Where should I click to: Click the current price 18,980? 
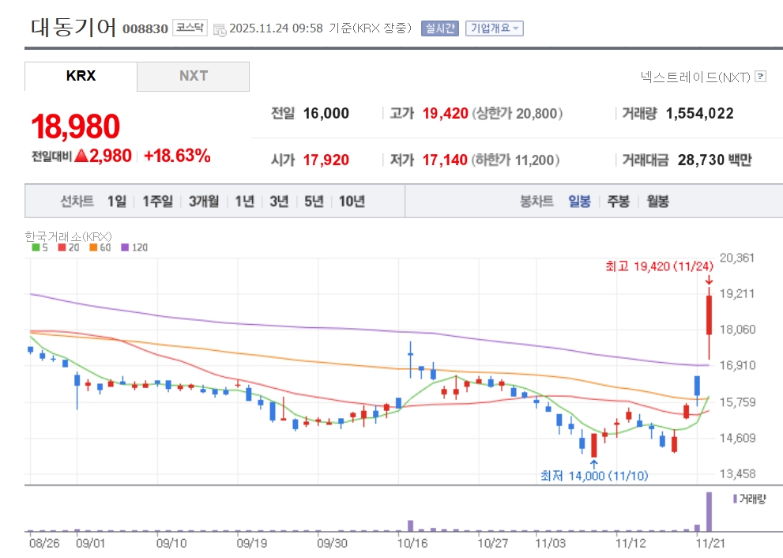coord(75,126)
